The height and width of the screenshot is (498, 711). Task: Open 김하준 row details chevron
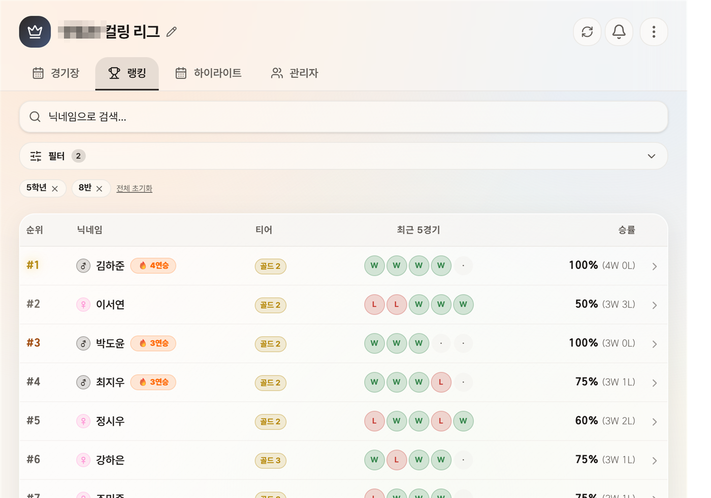coord(655,267)
